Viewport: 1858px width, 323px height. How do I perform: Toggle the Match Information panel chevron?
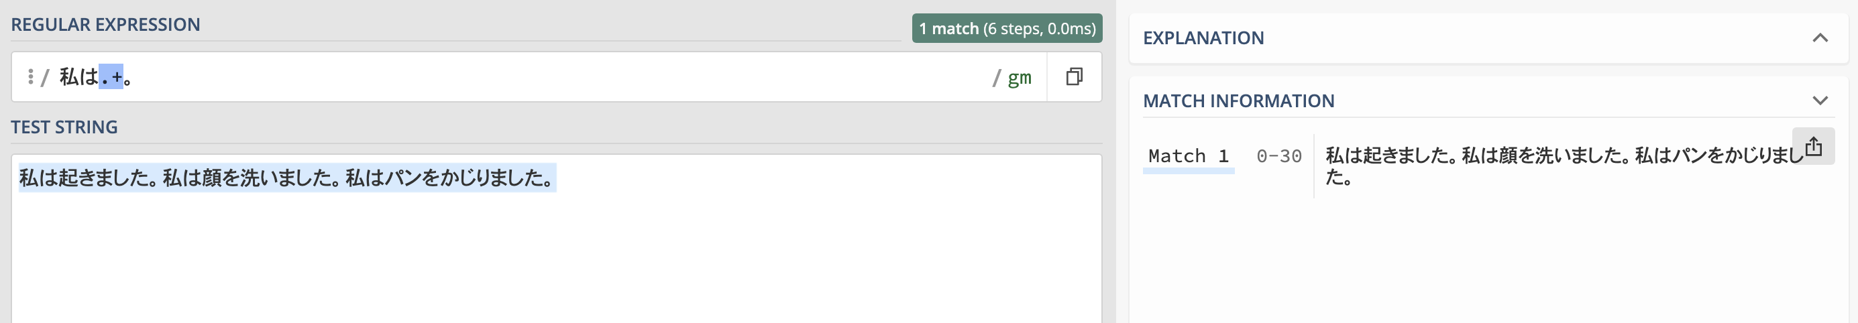pos(1820,101)
